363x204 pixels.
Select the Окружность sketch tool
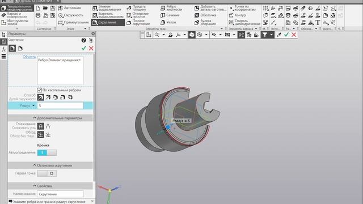pyautogui.click(x=70, y=15)
